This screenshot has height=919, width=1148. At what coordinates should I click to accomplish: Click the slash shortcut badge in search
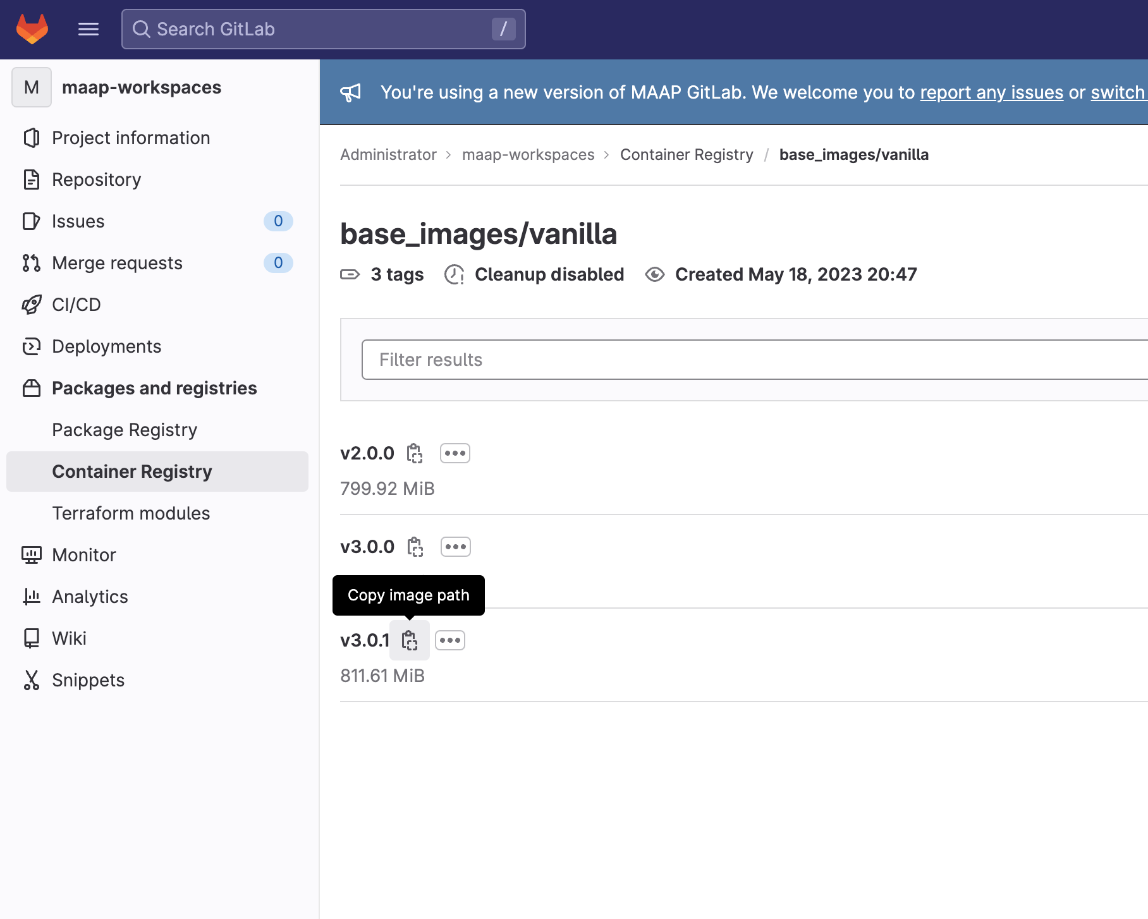[504, 29]
